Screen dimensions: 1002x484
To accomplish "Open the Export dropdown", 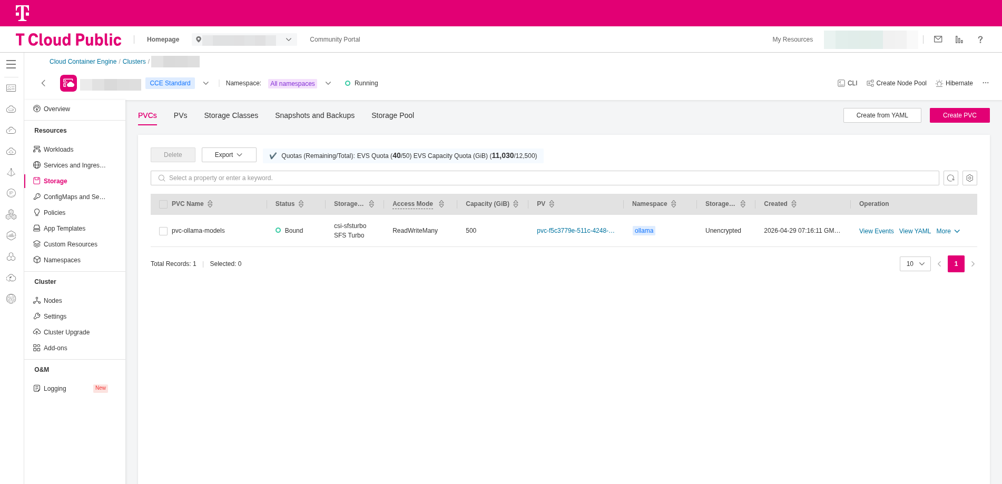I will pyautogui.click(x=229, y=155).
